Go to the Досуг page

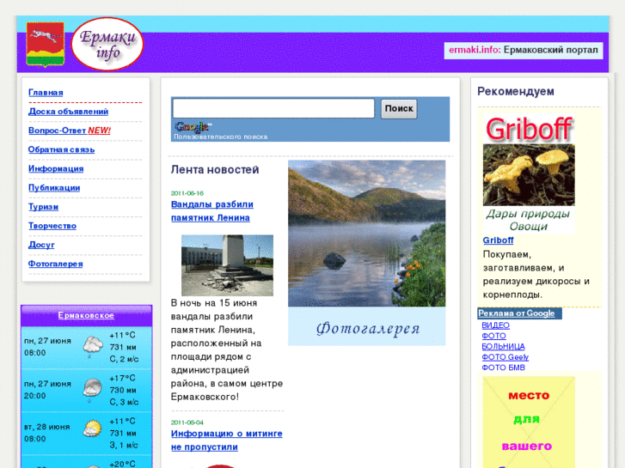(x=41, y=245)
